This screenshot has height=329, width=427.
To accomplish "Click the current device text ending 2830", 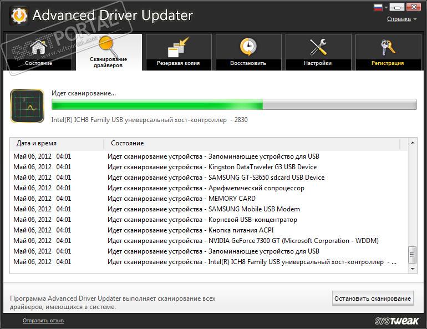I will click(150, 120).
